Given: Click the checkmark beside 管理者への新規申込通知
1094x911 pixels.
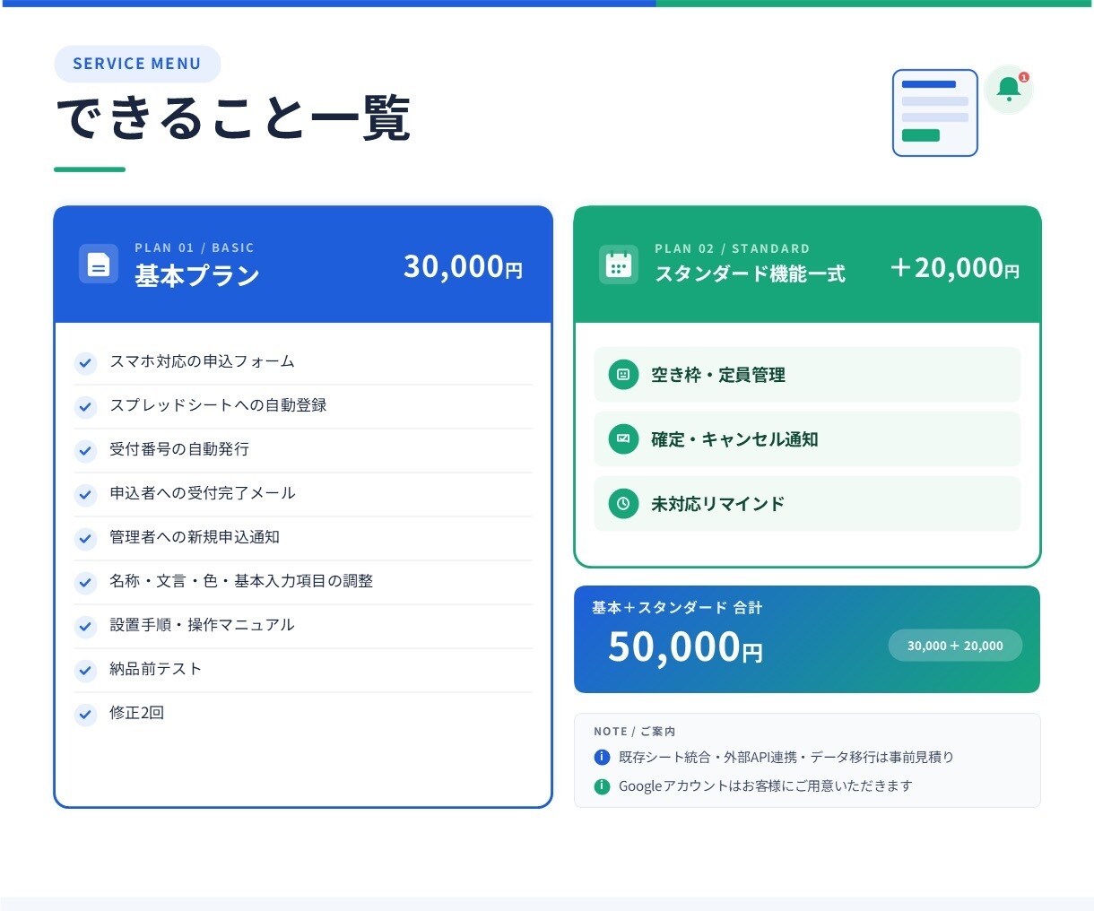Looking at the screenshot, I should tap(85, 539).
